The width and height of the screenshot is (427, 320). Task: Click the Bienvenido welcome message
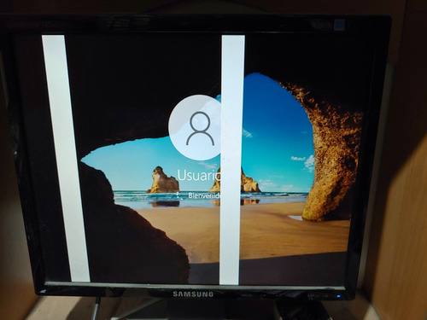[205, 195]
